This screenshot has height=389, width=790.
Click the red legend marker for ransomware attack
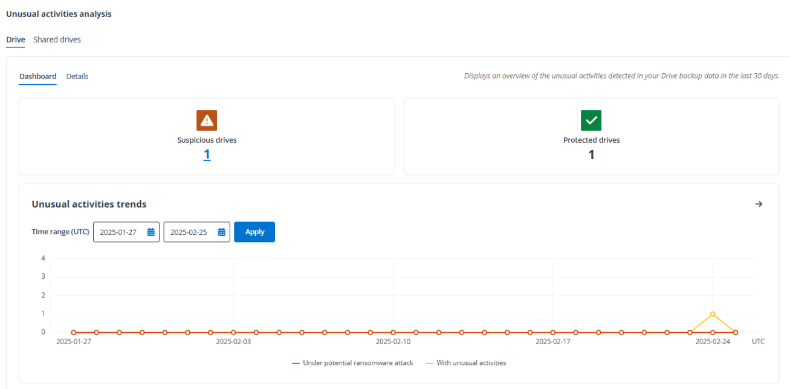[x=296, y=362]
